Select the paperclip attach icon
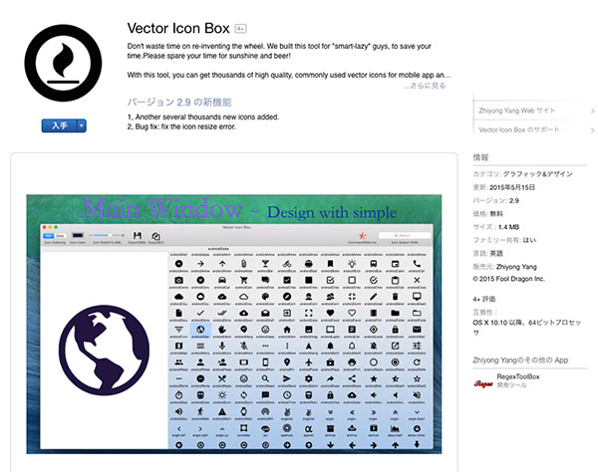 [244, 264]
